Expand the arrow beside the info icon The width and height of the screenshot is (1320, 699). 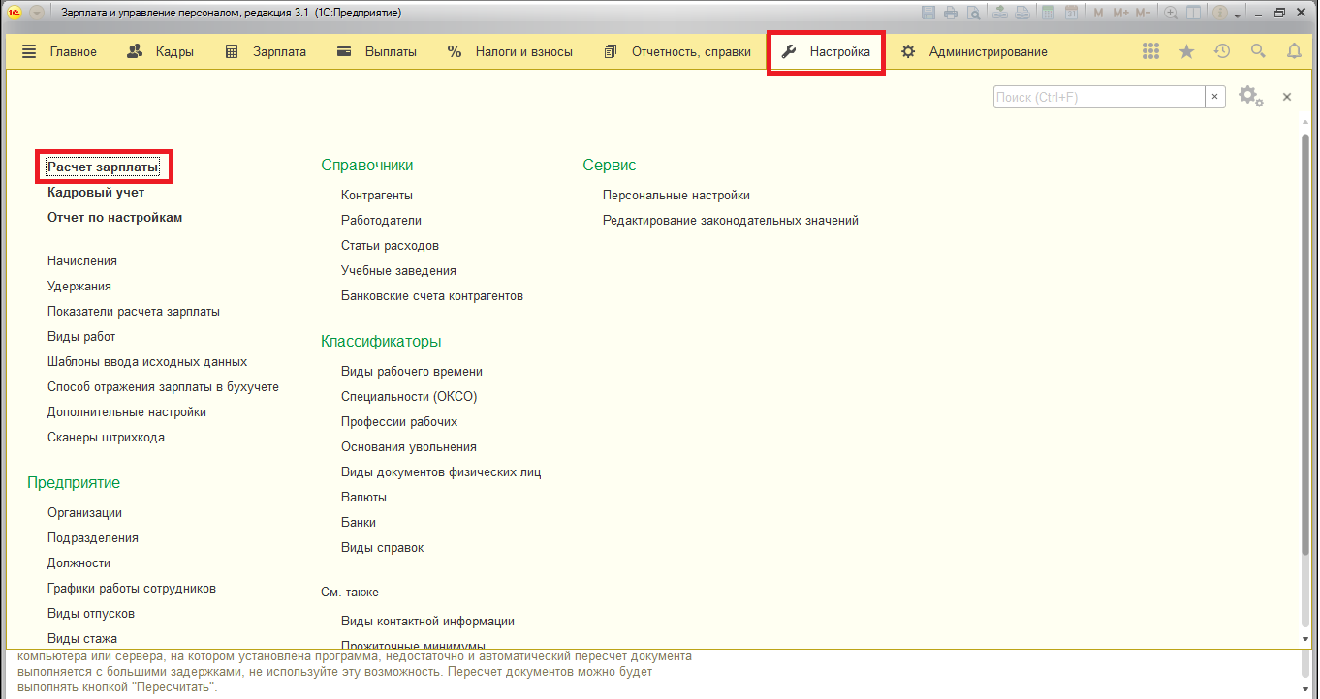pos(1238,15)
